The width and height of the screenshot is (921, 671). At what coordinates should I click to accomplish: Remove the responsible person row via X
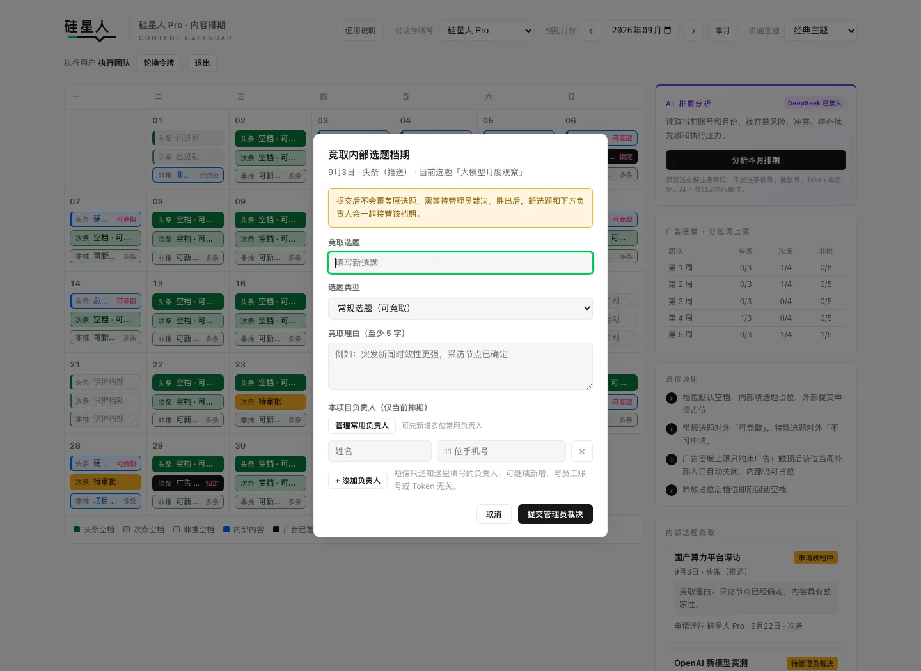pos(582,451)
